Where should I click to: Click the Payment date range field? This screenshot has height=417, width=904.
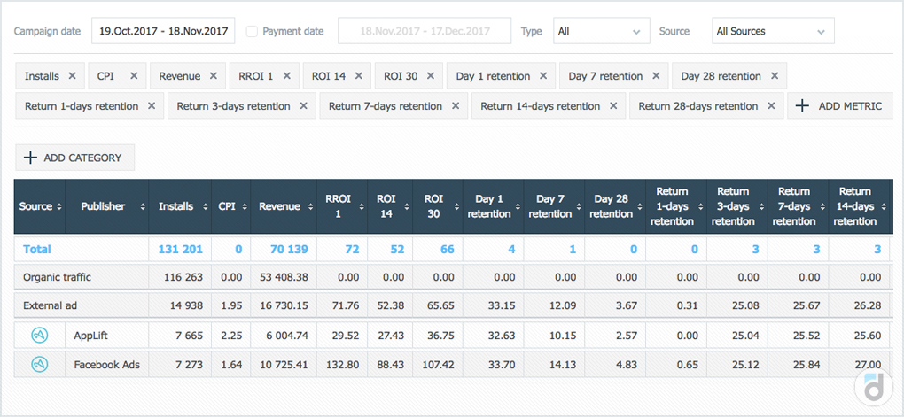coord(422,31)
